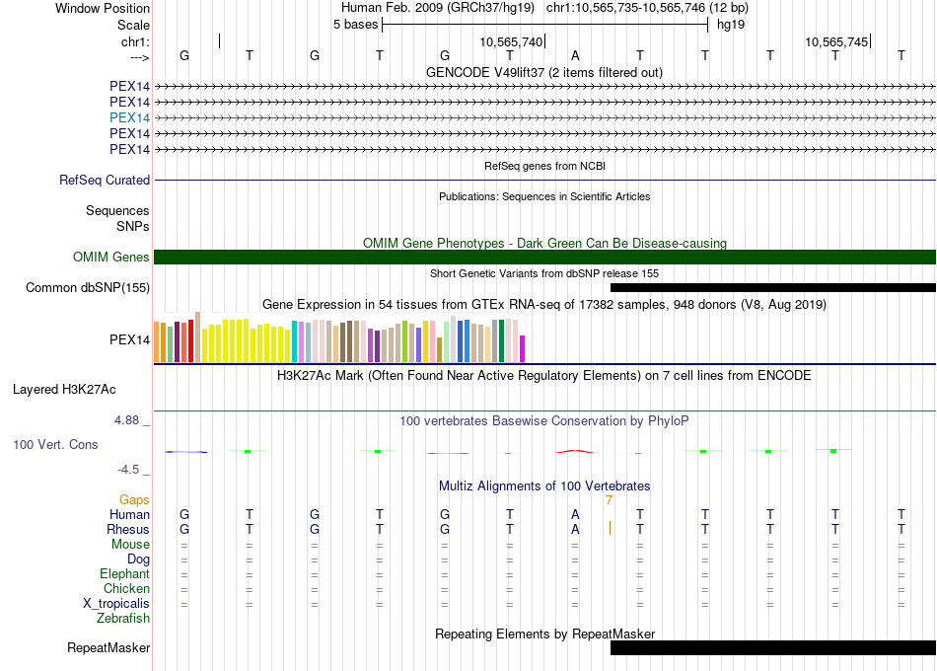Click the A base in the Human alignment row
The width and height of the screenshot is (937, 671).
coord(575,515)
